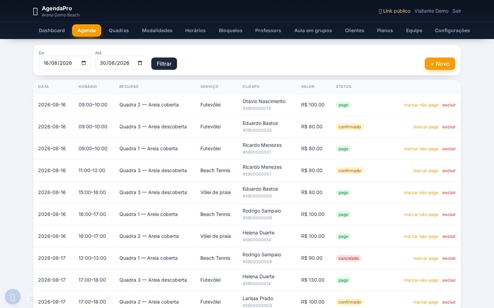Click the RECURSO column header

(129, 87)
